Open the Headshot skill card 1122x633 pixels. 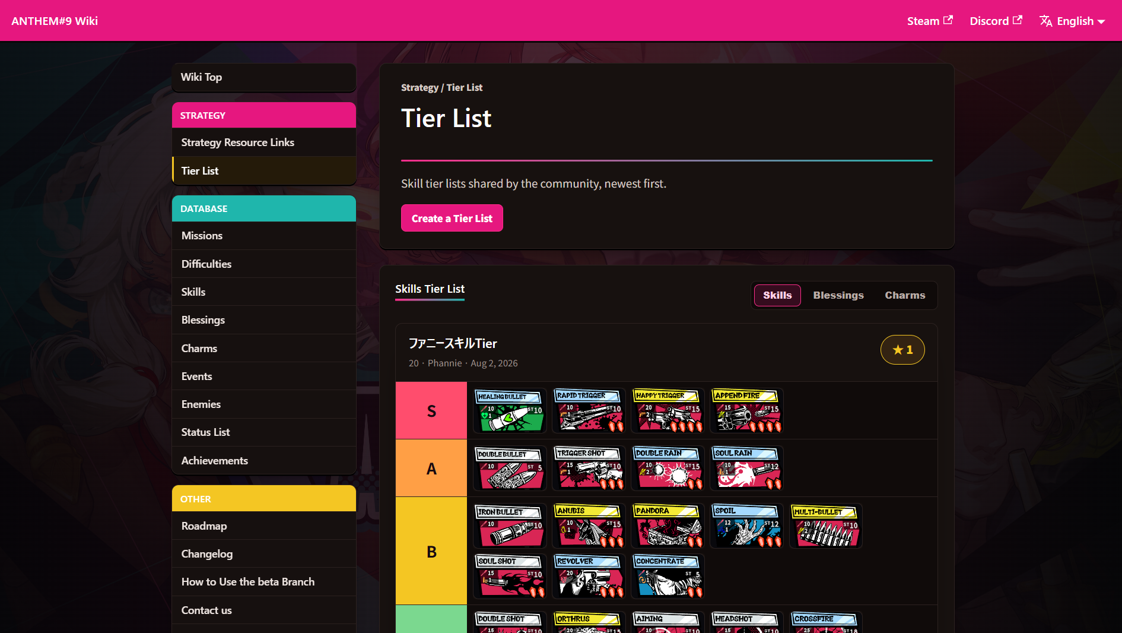tap(747, 622)
